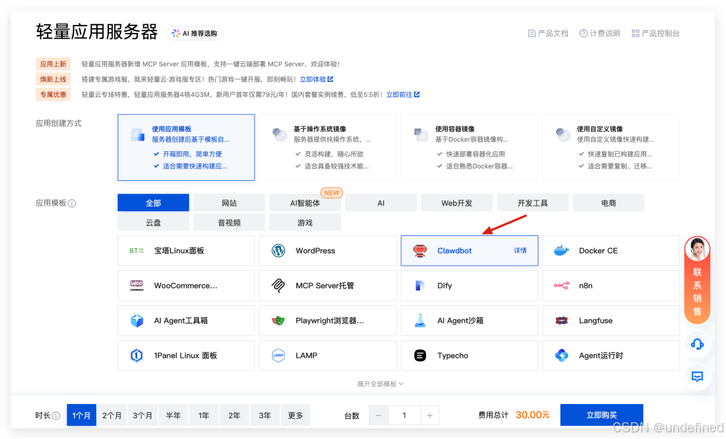Click the server quantity input field
726x439 pixels.
(405, 415)
